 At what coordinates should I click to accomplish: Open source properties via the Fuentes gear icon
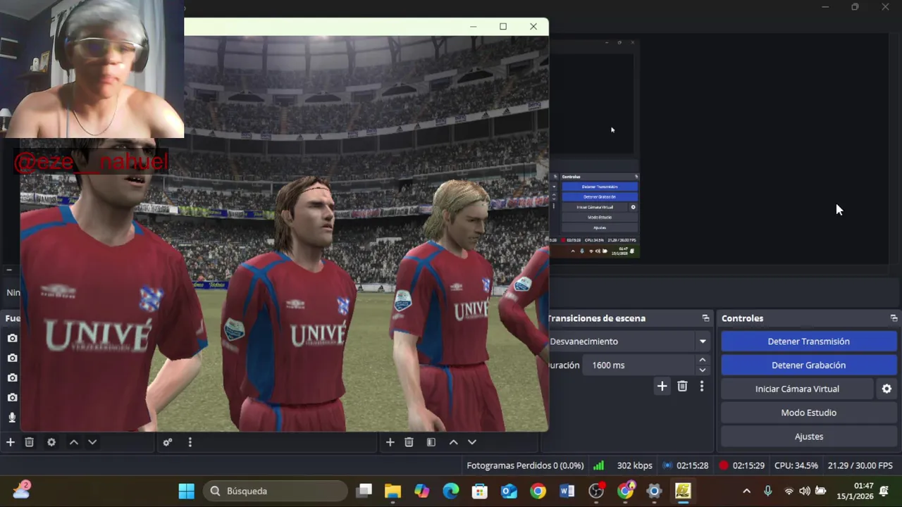pyautogui.click(x=51, y=442)
